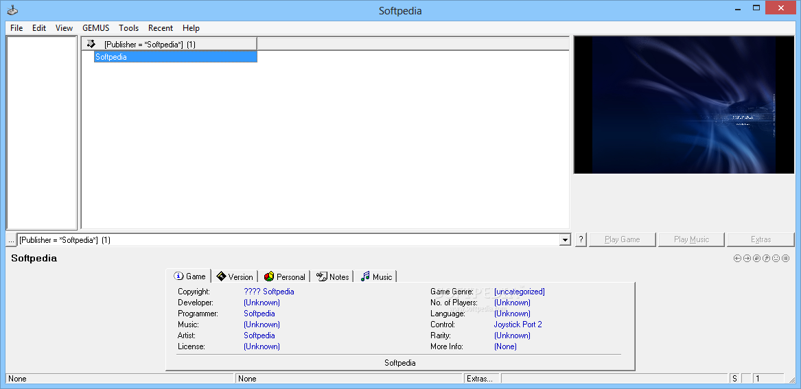
Task: Open the Tools menu
Action: [x=129, y=28]
